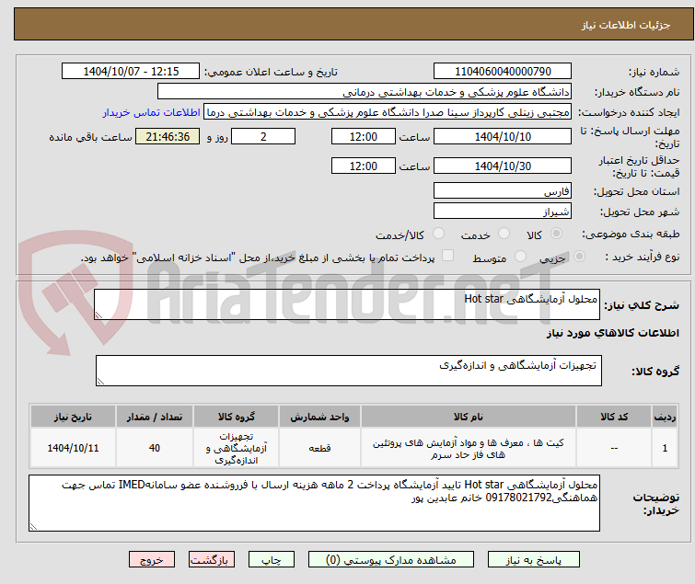
Task: Click the توضیحات خریدار text area
Action: coord(314,503)
